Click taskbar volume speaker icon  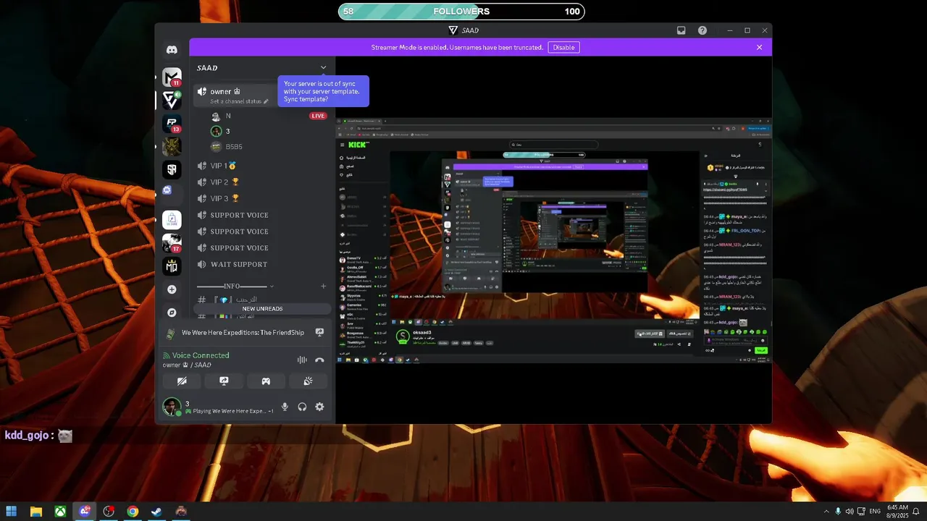pos(850,512)
